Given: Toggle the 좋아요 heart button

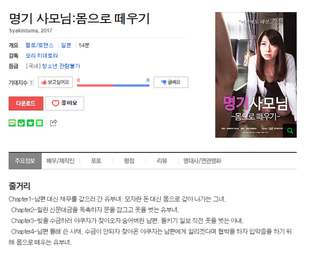Looking at the screenshot, I should [64, 103].
